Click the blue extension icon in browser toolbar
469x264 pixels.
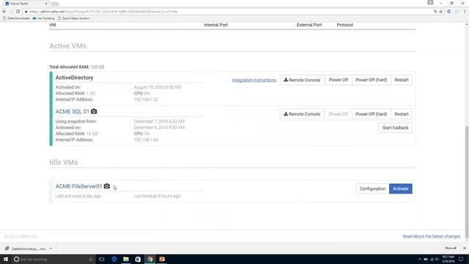click(x=448, y=12)
